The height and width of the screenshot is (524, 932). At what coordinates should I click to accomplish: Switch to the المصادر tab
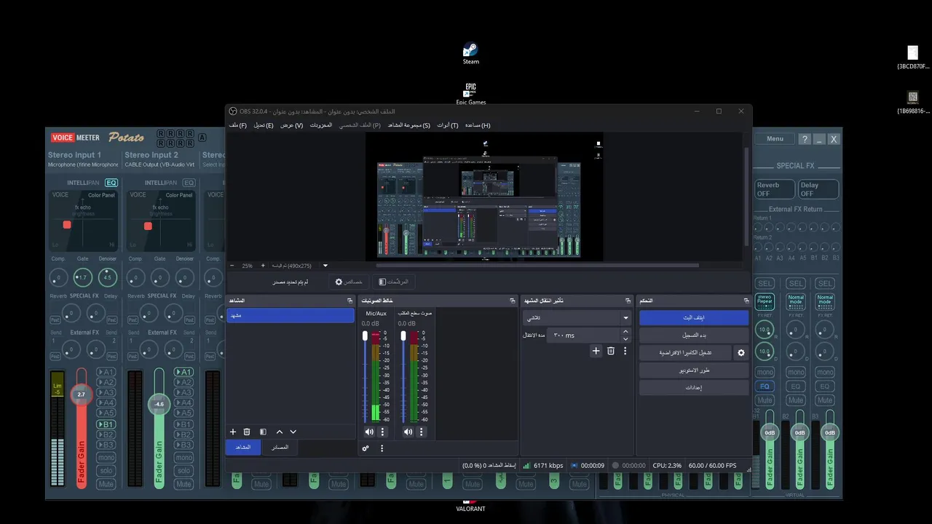280,448
